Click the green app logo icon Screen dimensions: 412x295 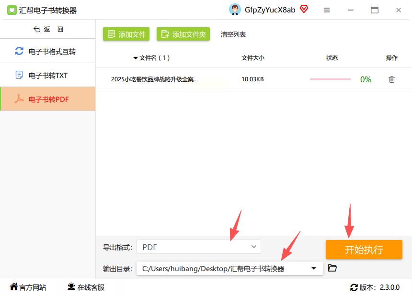pyautogui.click(x=12, y=10)
